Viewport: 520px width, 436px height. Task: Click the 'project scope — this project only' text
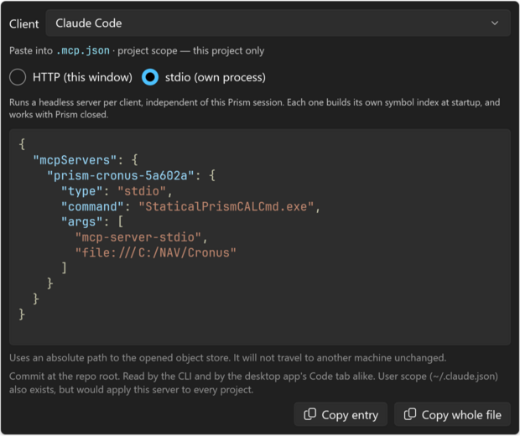coord(191,51)
